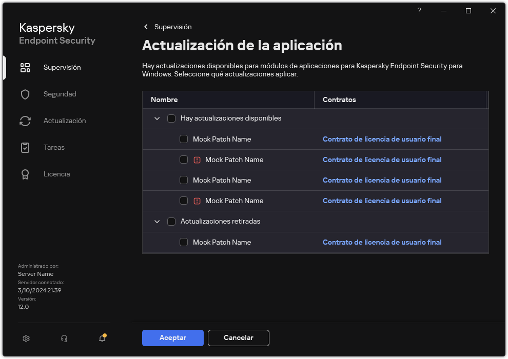This screenshot has height=359, width=508.
Task: Click the headset support icon
Action: 64,338
